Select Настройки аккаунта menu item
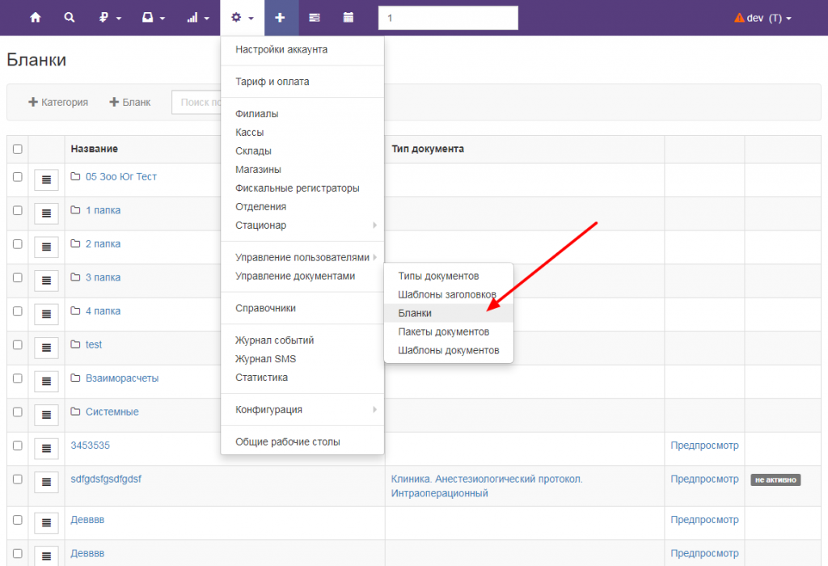This screenshot has width=828, height=566. click(302, 49)
